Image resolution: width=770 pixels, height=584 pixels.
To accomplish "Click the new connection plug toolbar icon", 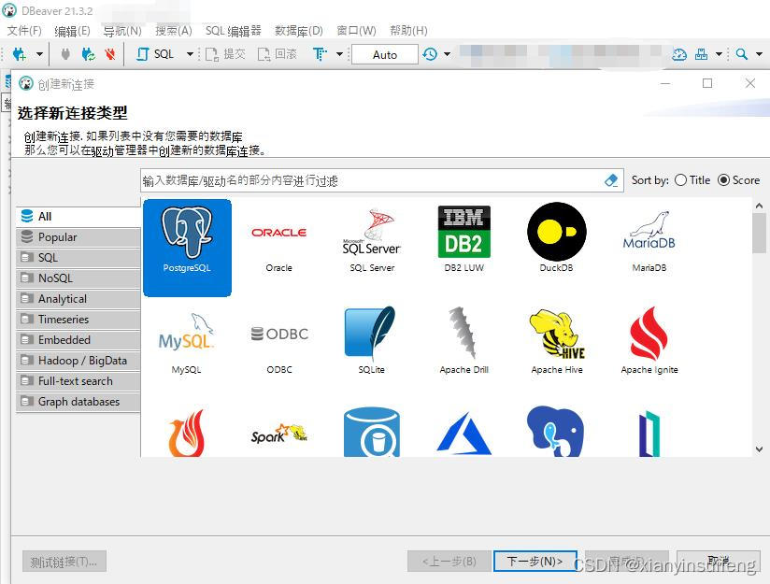I will pyautogui.click(x=20, y=54).
